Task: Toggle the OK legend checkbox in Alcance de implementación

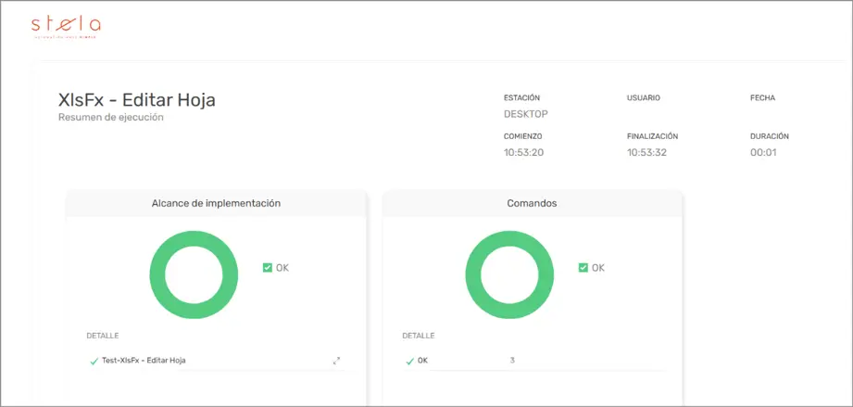Action: 267,268
